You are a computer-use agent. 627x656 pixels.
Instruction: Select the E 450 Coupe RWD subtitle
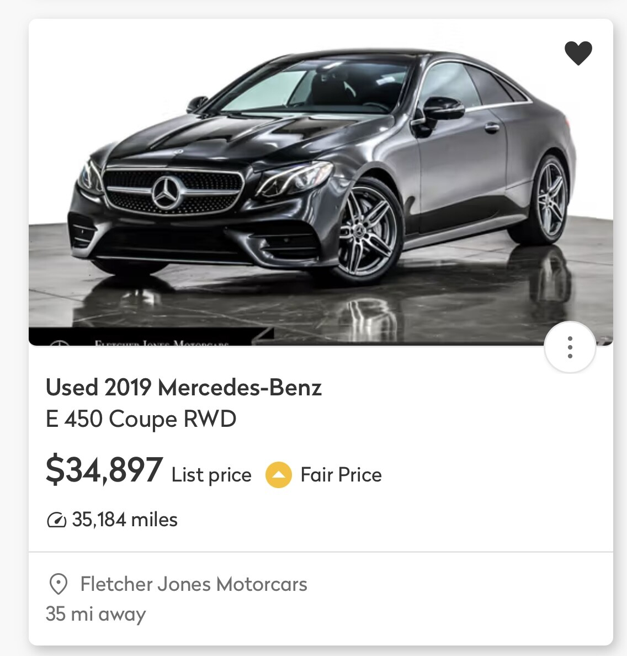141,419
